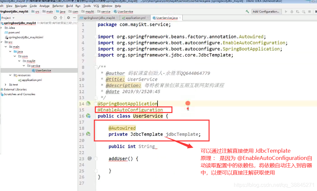Viewport: 317px width, 191px height.
Task: Open the VCS menu
Action: (96, 6)
